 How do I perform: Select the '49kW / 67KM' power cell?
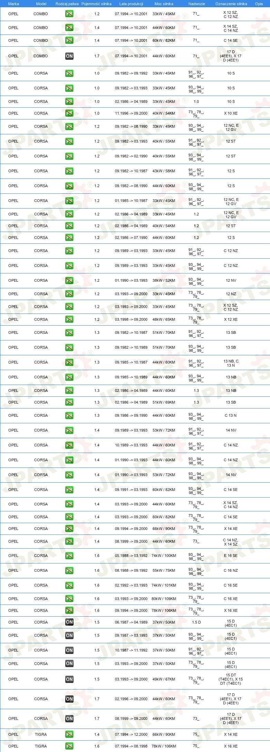coord(164,679)
